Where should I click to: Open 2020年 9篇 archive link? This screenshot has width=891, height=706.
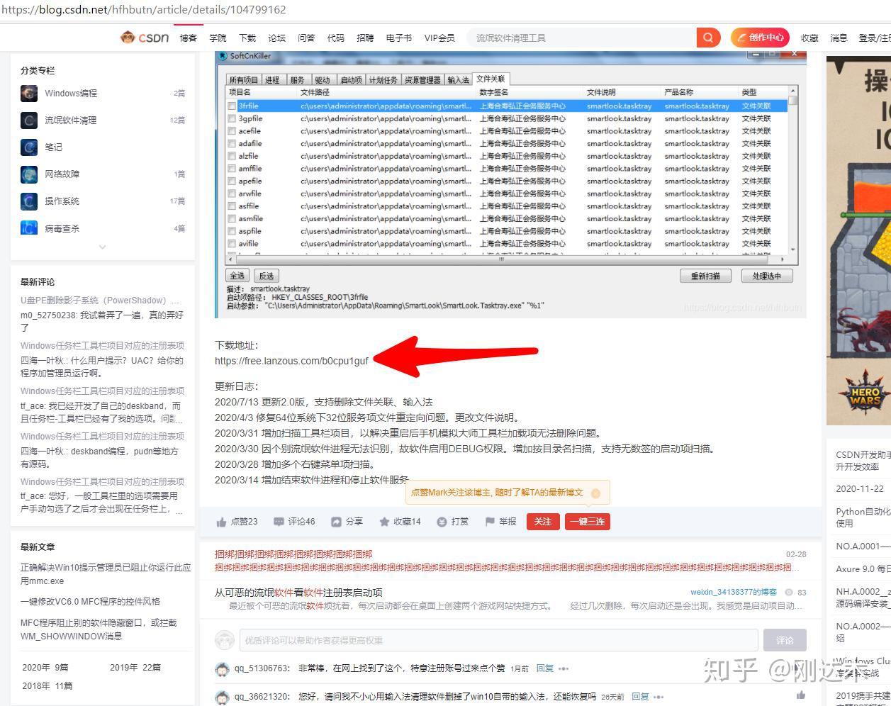coord(45,668)
